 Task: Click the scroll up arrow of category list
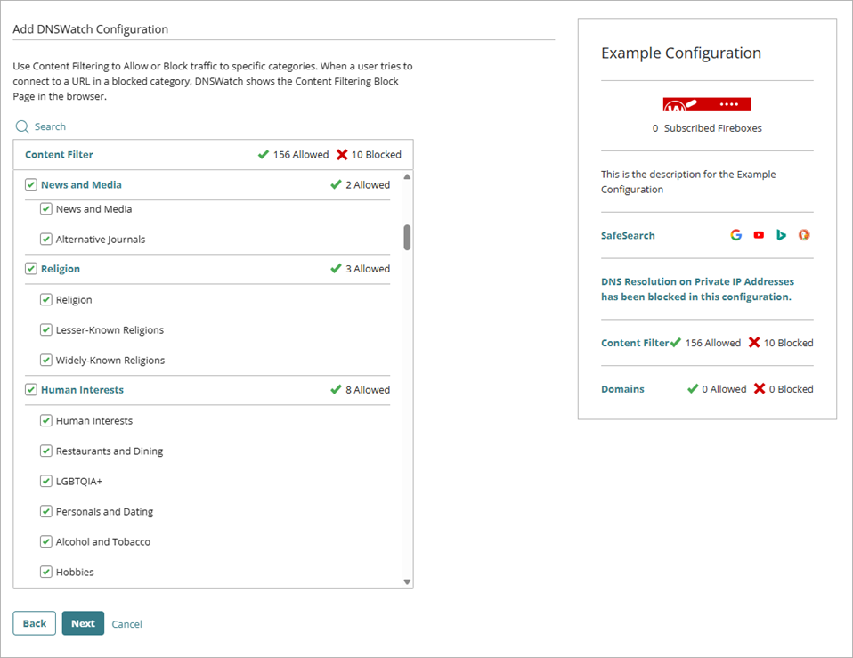[x=407, y=176]
